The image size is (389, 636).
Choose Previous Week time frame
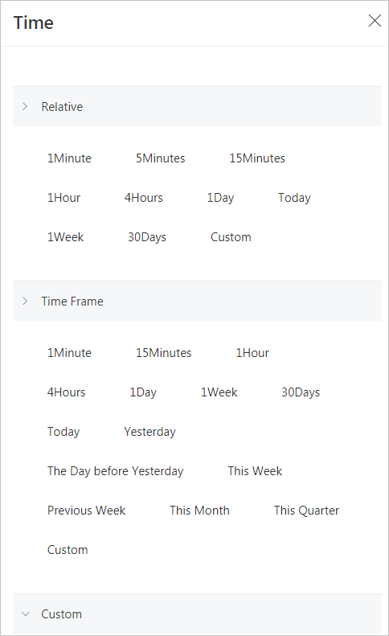[86, 511]
